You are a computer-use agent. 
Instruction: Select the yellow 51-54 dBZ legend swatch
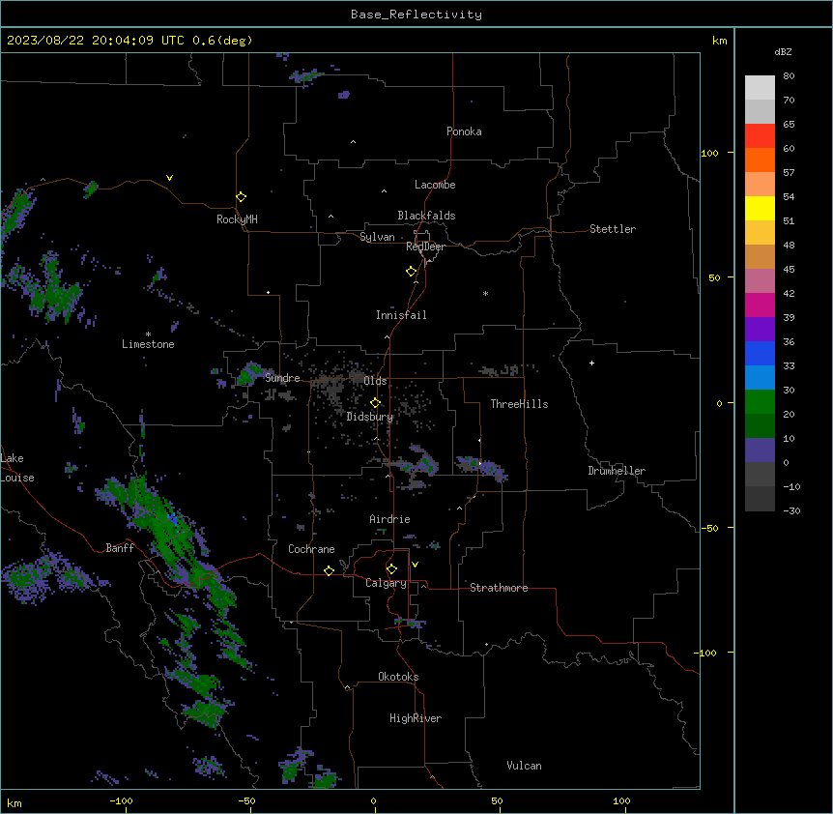click(760, 208)
